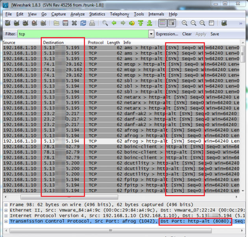The image size is (248, 237).
Task: Focus the display filter field containing tcp
Action: click(x=83, y=34)
